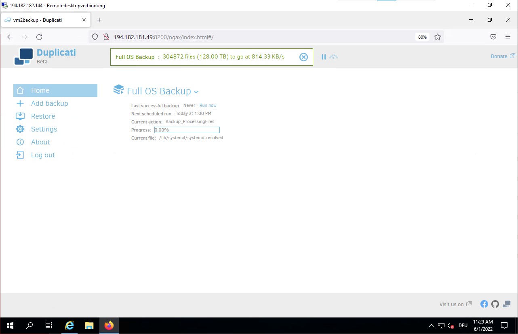
Task: Click the Duplicati logo icon
Action: (x=23, y=56)
